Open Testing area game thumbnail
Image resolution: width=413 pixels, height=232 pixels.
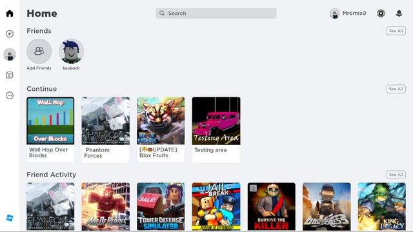tap(216, 121)
